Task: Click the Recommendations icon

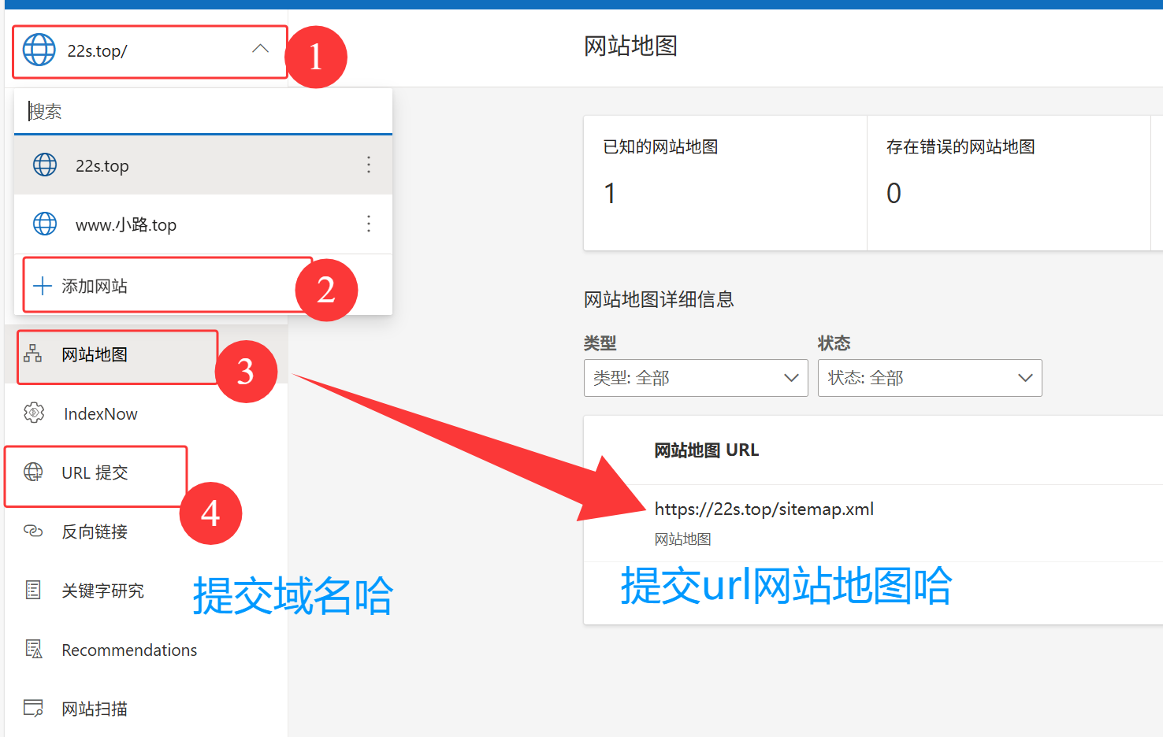Action: [33, 649]
